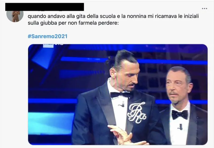Screen dimensions: 214x148
Task: Click the right man's black bow tie
Action: click(179, 115)
